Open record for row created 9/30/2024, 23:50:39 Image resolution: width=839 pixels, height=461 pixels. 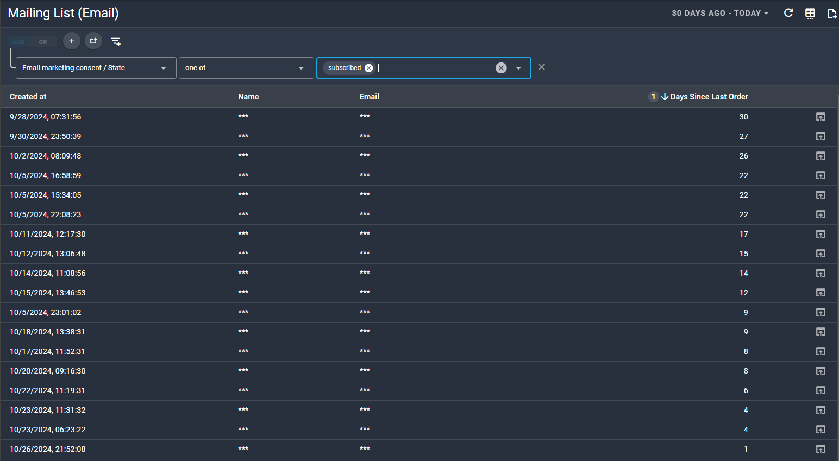coord(821,136)
